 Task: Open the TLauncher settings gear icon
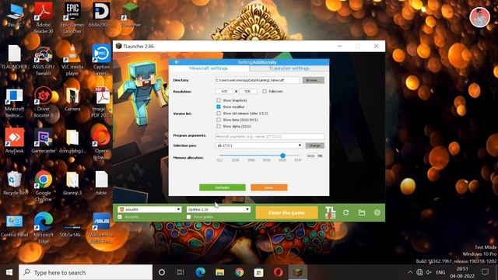377,212
